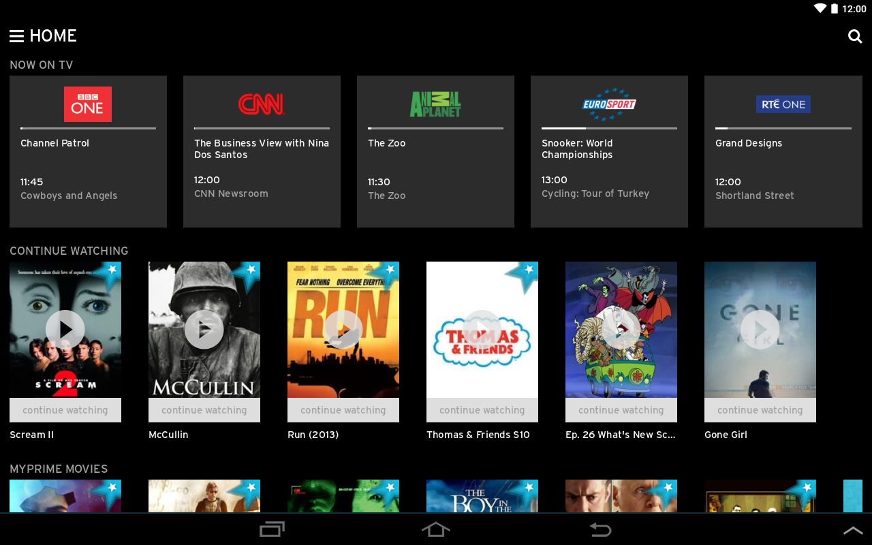Click continue watching under Scream II
Screen dimensions: 872x545
[65, 410]
